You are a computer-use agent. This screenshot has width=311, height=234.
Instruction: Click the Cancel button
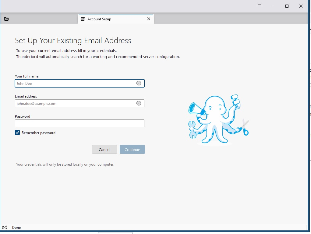104,149
